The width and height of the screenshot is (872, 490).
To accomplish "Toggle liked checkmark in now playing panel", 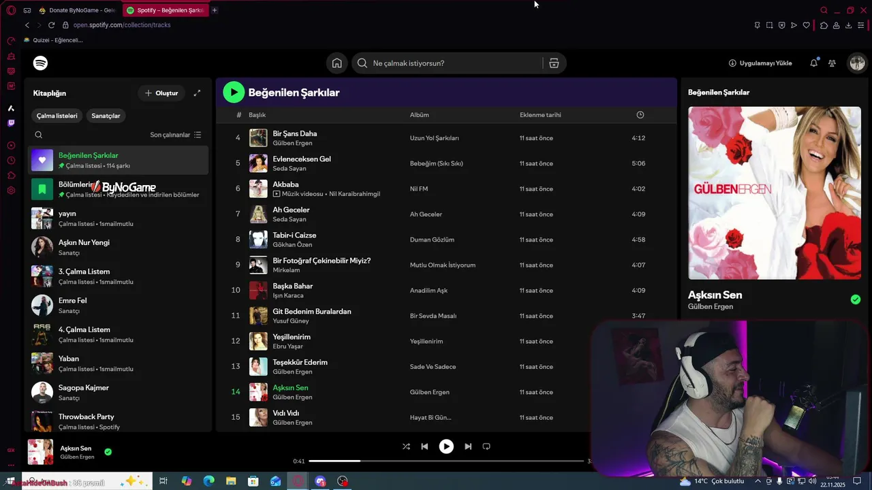I will (x=856, y=299).
